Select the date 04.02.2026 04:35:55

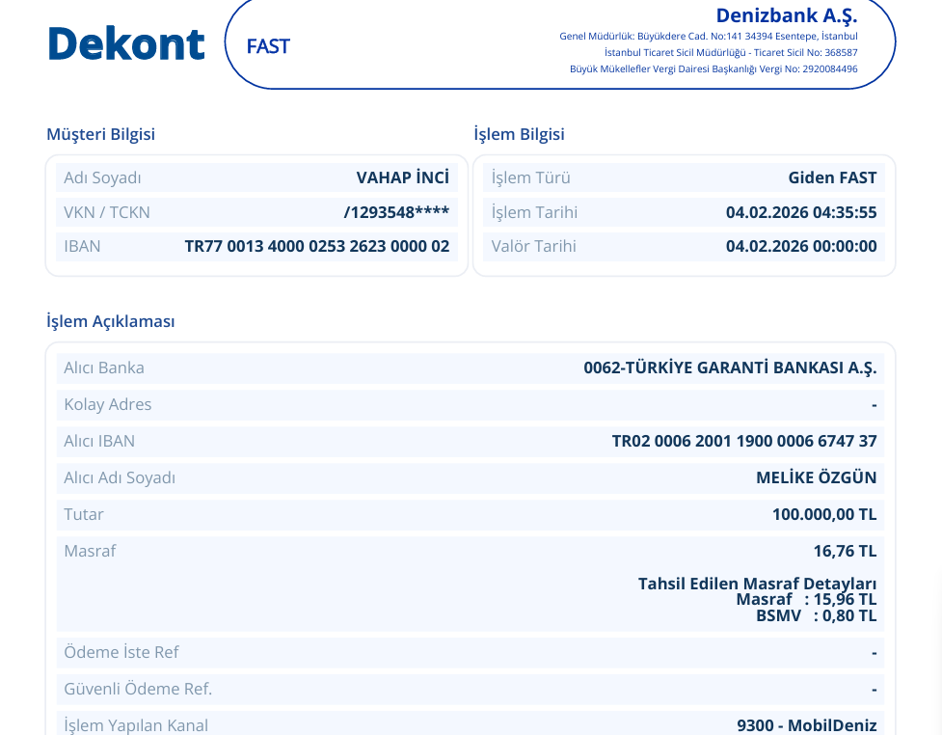[x=801, y=212]
